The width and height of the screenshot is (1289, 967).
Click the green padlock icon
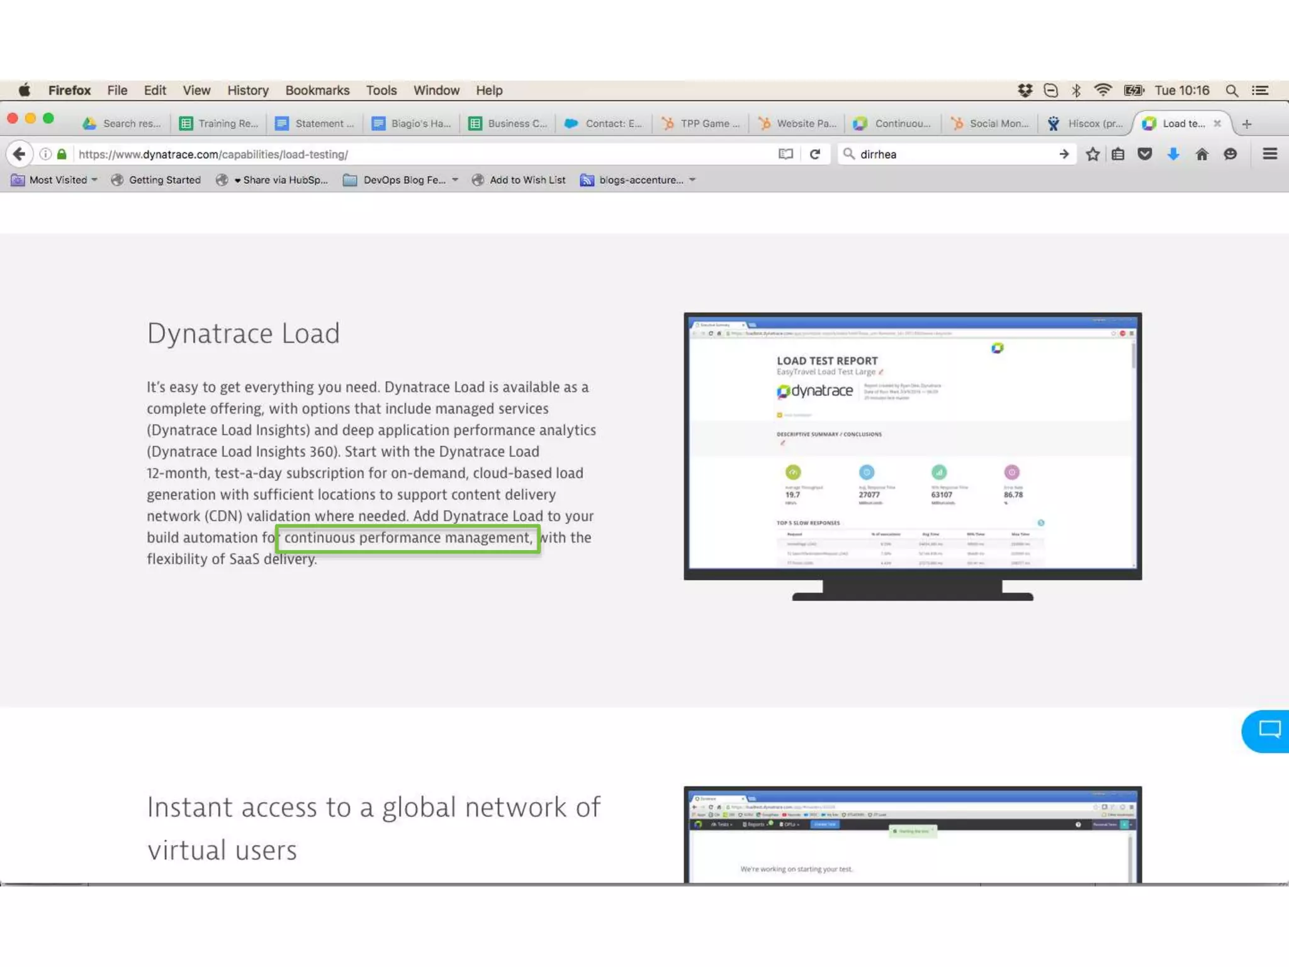pyautogui.click(x=62, y=154)
